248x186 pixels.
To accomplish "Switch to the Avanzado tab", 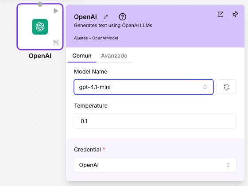I will (x=114, y=56).
